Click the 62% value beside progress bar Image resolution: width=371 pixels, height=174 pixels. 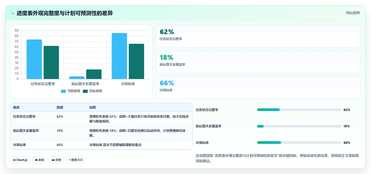tap(347, 110)
